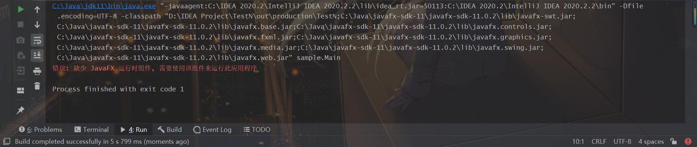This screenshot has width=697, height=147.
Task: Toggle scroll to end of output
Action: pos(37,55)
